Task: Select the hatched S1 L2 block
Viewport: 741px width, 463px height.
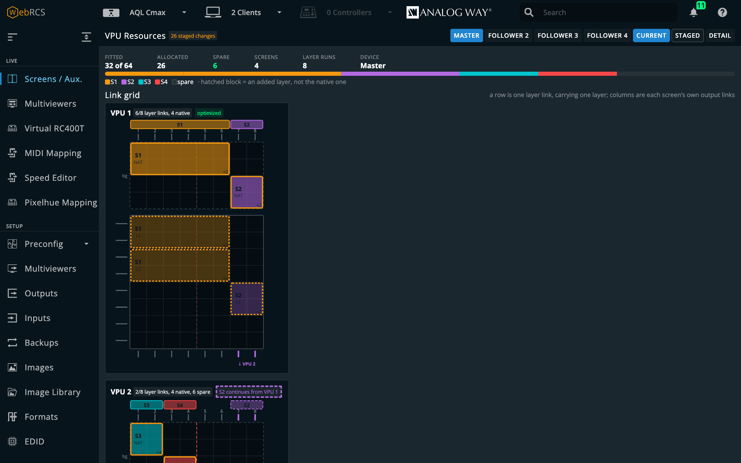Action: pyautogui.click(x=180, y=265)
